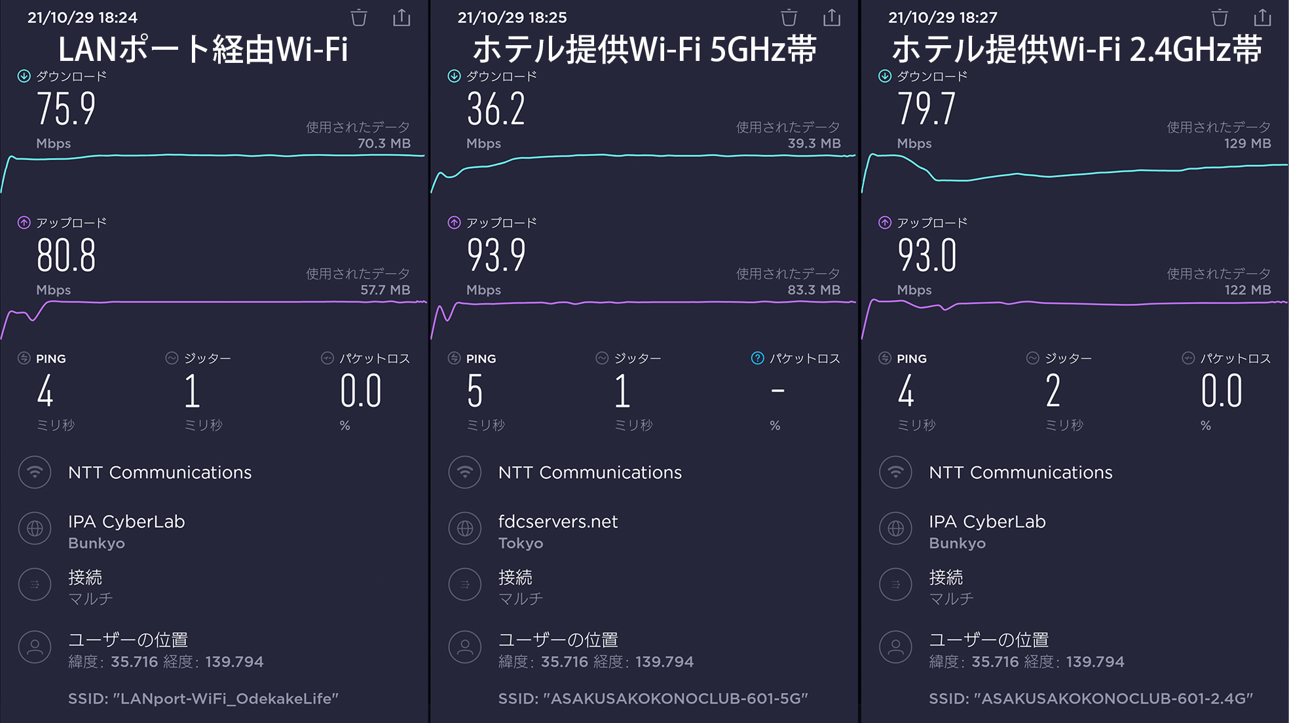Share the 18:27 hotel 2.4GHz result
Screen dimensions: 1289x723
point(1262,18)
